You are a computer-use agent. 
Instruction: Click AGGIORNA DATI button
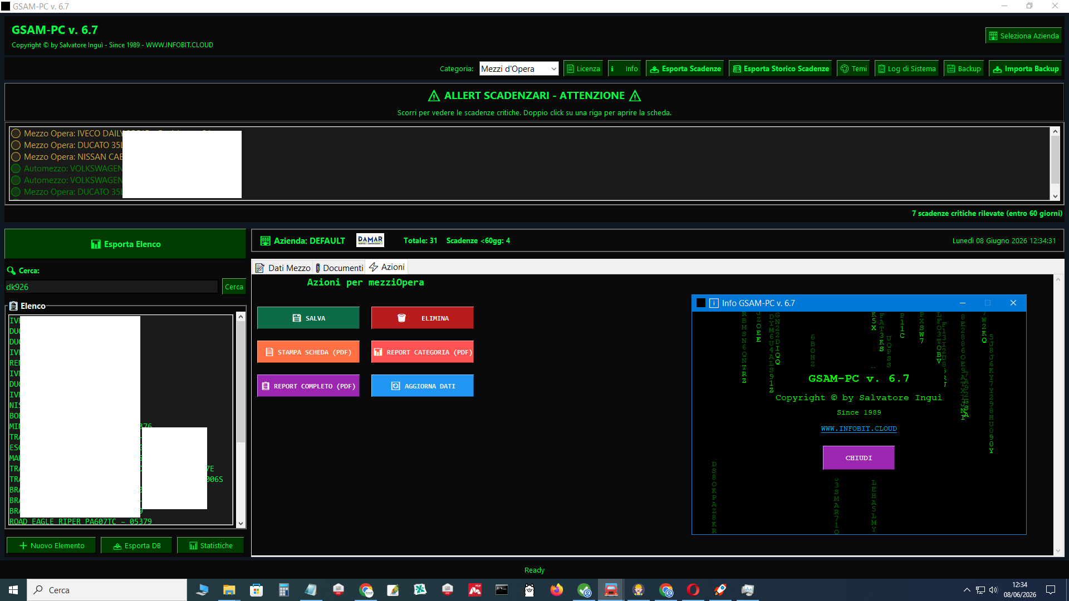tap(423, 386)
